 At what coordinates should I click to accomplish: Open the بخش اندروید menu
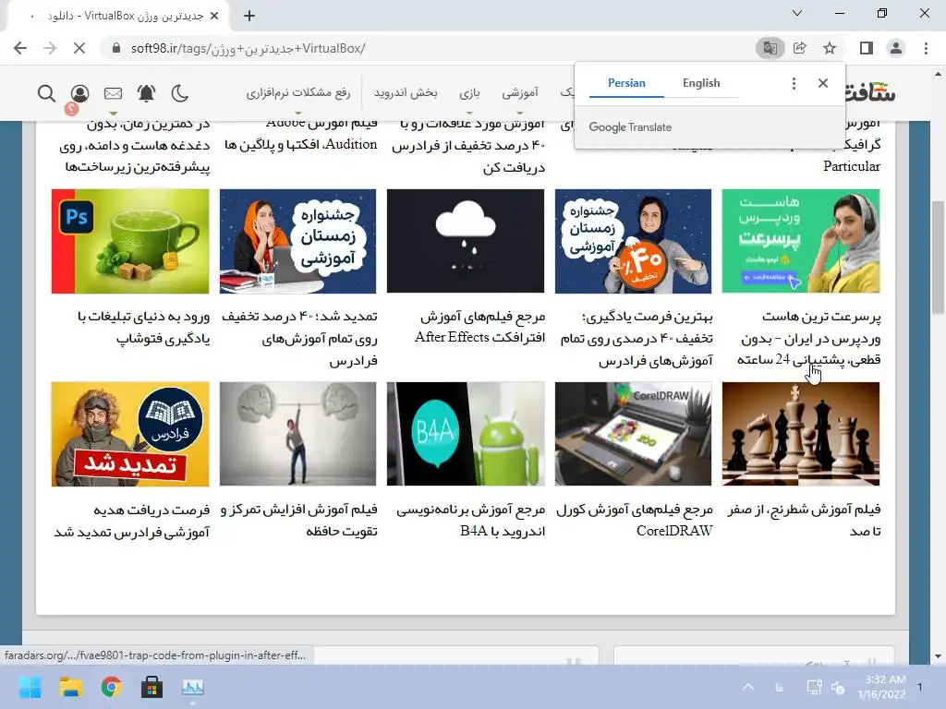(406, 93)
